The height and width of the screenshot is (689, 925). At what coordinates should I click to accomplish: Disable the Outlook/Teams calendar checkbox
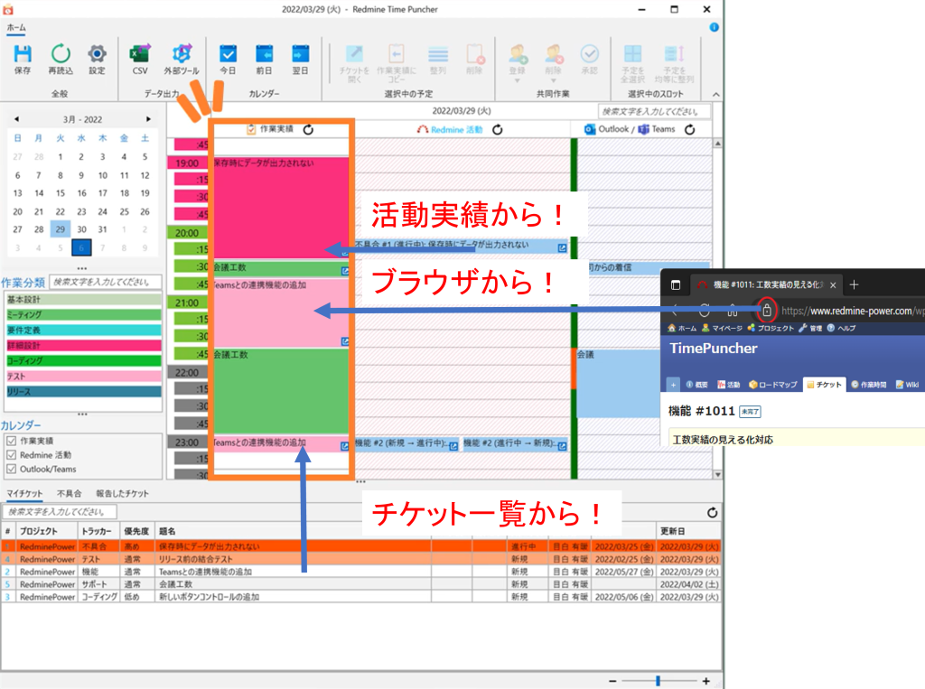pos(11,470)
